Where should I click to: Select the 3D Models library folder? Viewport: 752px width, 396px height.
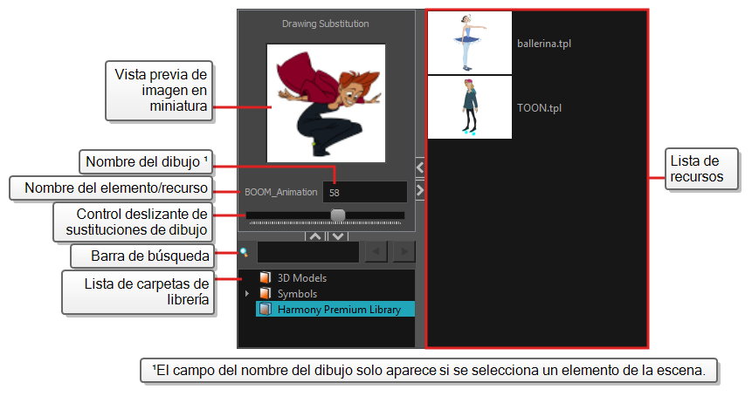point(302,278)
